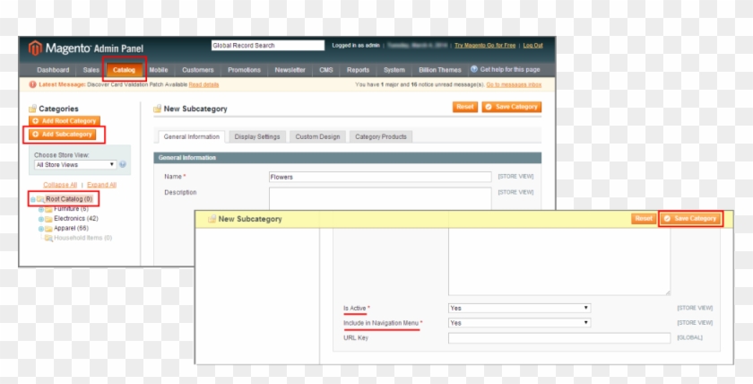
Task: Click Reset button in upper panel
Action: click(465, 107)
